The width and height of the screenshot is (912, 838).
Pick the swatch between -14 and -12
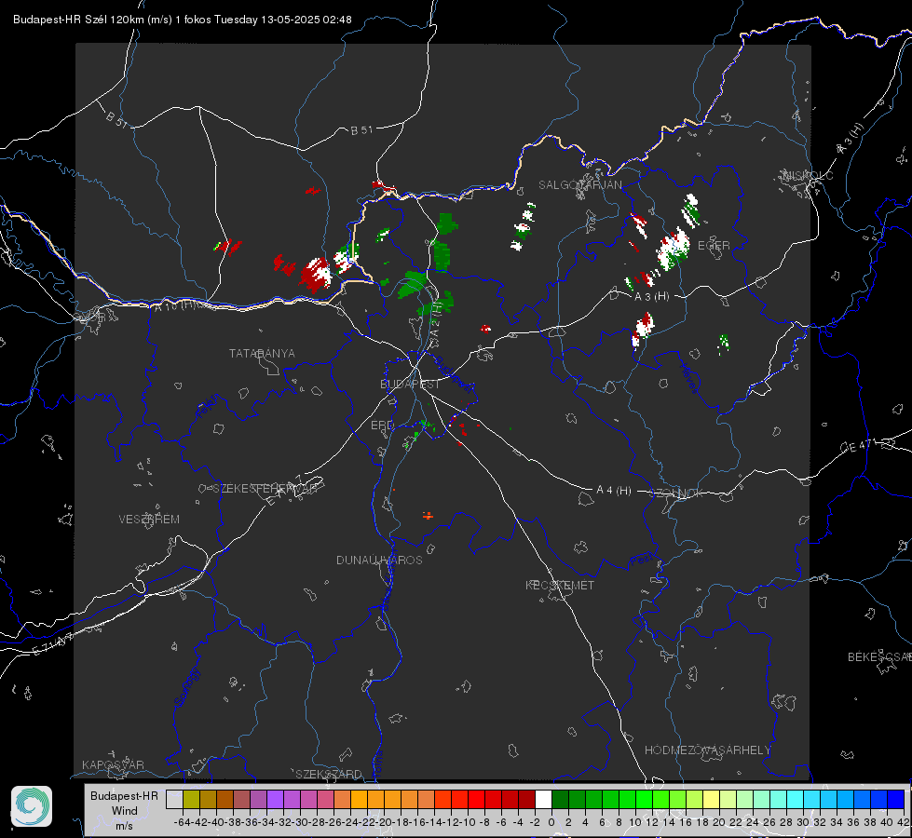pos(442,799)
